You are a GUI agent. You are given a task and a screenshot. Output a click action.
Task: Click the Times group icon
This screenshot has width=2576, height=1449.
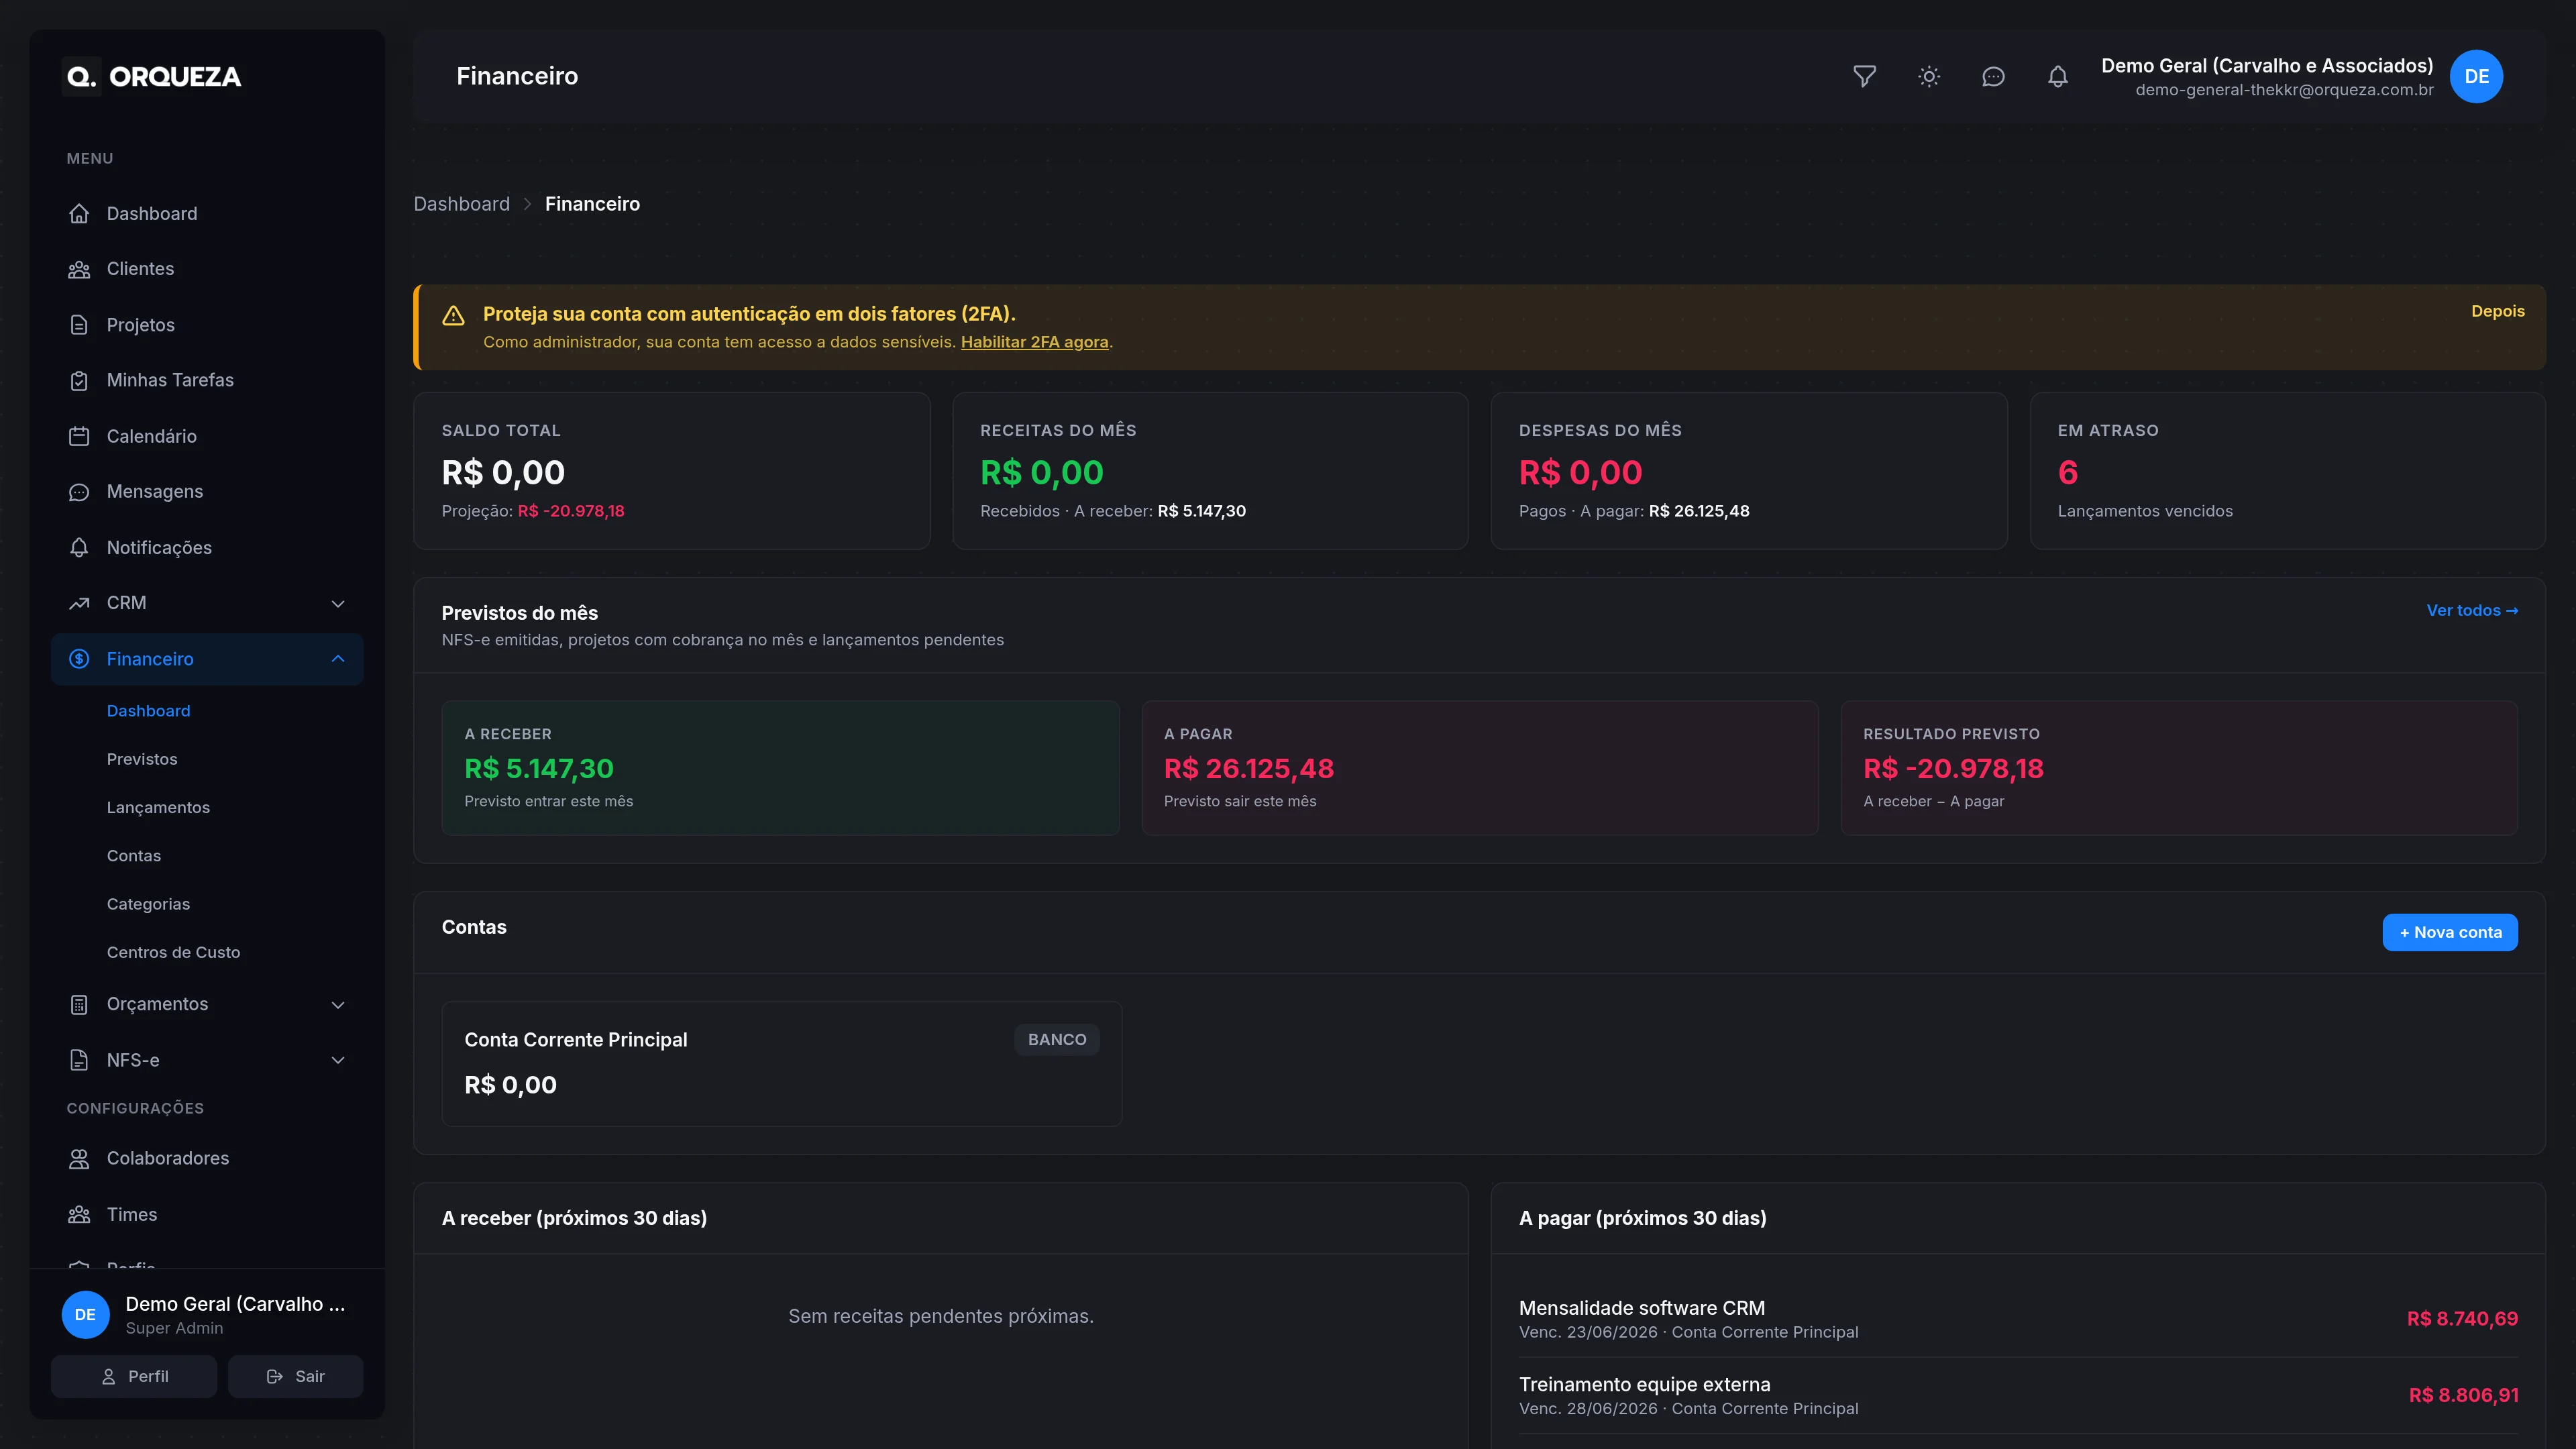pyautogui.click(x=79, y=1214)
